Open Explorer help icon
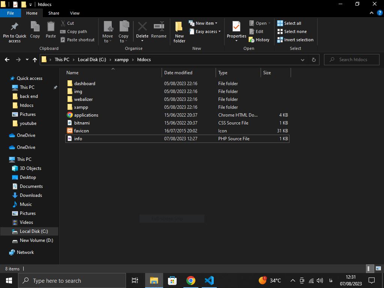Image resolution: width=384 pixels, height=288 pixels. [379, 13]
